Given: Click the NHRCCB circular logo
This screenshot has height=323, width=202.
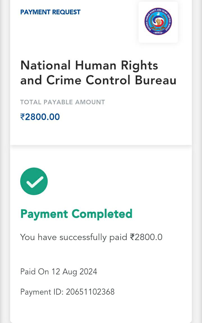Looking at the screenshot, I should click(x=158, y=22).
